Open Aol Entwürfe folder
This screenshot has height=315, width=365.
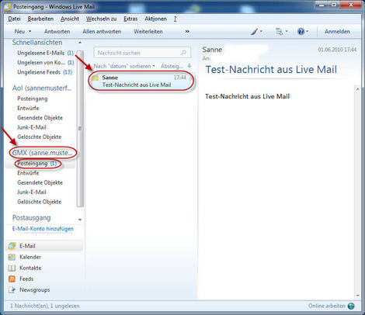click(28, 108)
